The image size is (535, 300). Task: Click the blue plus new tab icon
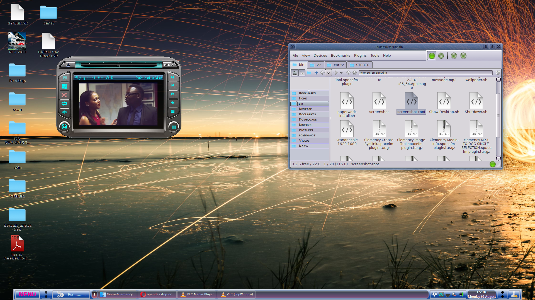coord(316,73)
